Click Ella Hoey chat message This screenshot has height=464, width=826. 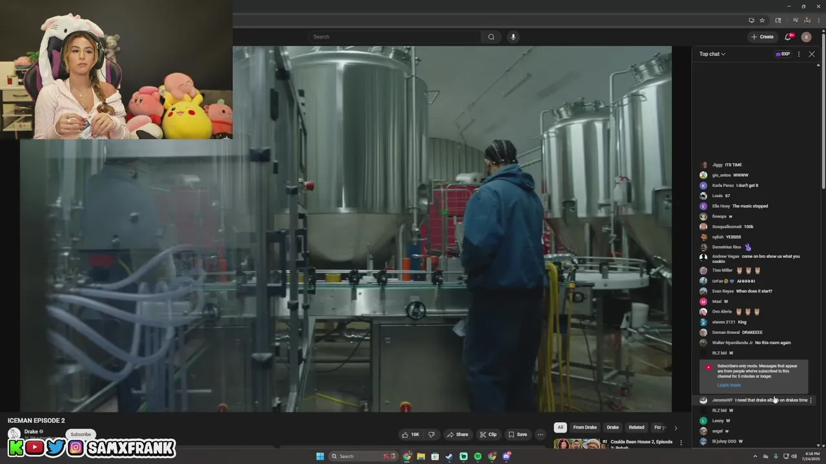coord(750,206)
